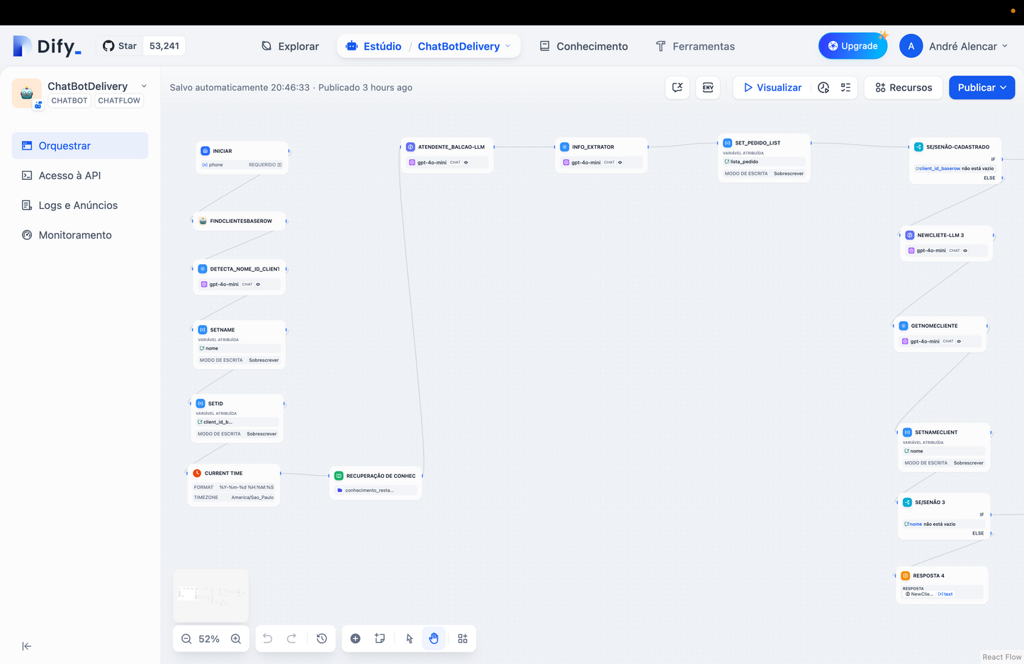Click the CURRENT TIME clock icon
The width and height of the screenshot is (1024, 664).
click(x=197, y=473)
